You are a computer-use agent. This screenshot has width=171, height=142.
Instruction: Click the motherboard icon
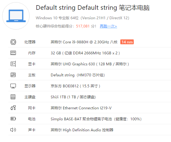pyautogui.click(x=13, y=75)
